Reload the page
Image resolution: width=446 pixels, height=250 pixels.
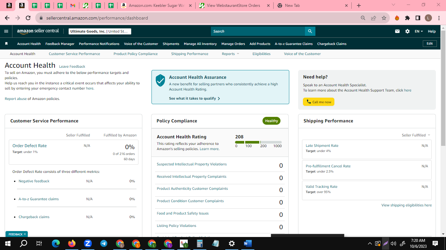coord(28,18)
